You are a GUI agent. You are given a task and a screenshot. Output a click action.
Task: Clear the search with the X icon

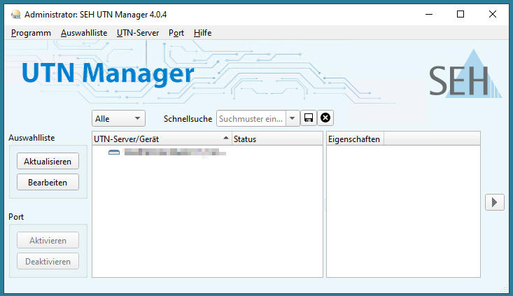325,118
